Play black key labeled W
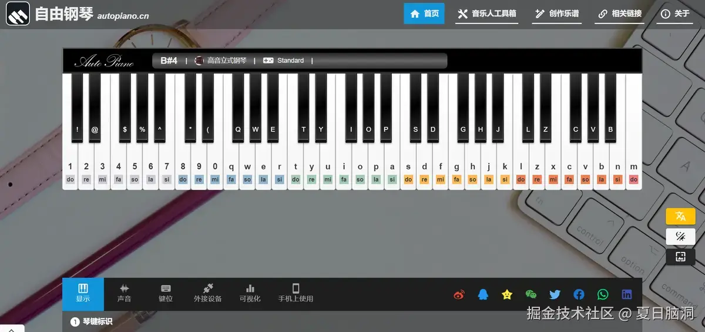Image resolution: width=705 pixels, height=332 pixels. click(x=256, y=108)
